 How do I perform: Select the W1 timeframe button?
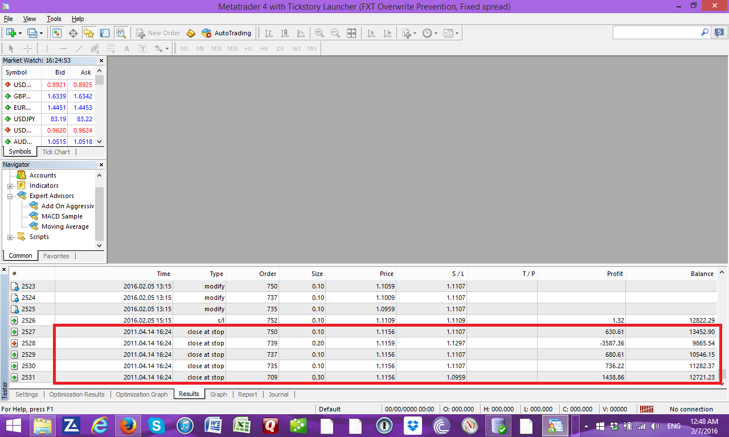tap(297, 48)
